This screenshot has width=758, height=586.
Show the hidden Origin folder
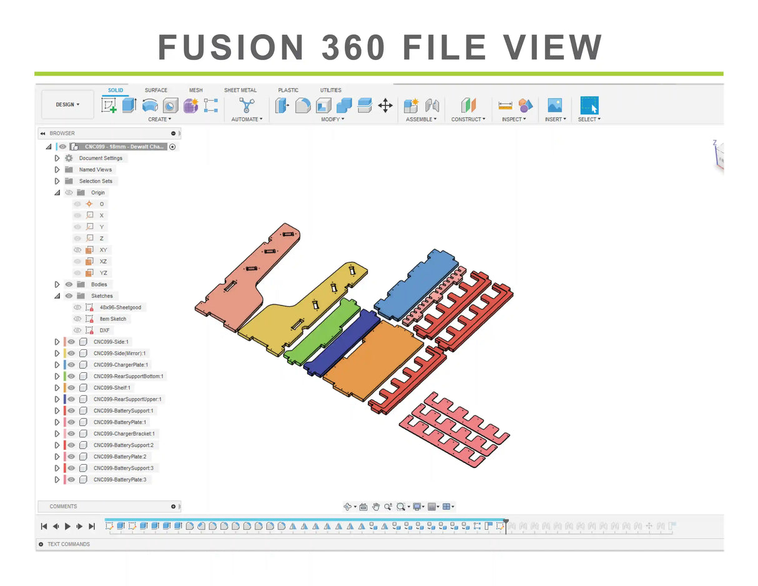click(69, 192)
